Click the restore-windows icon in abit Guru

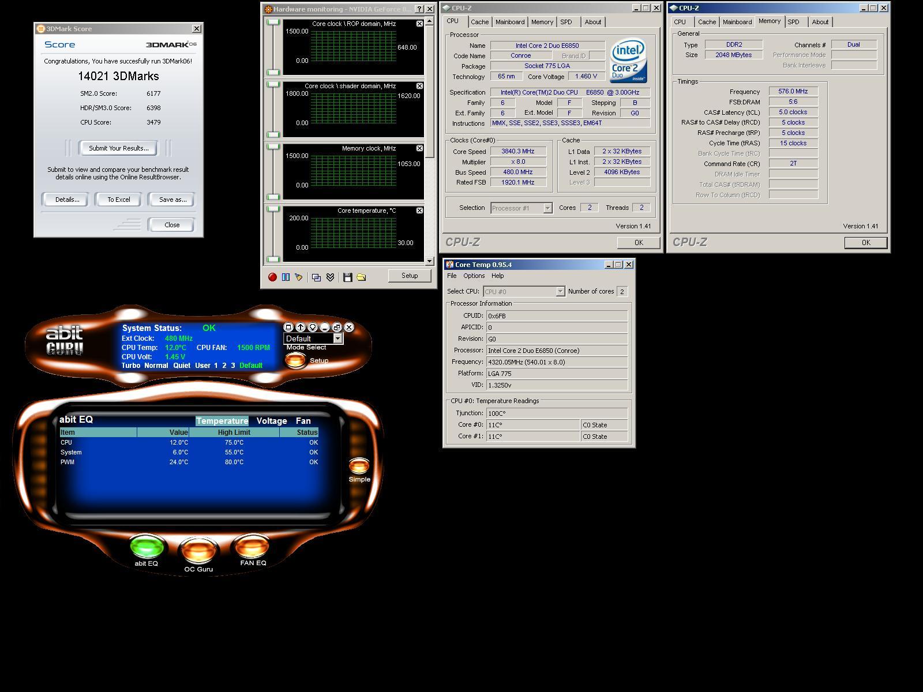(x=337, y=327)
